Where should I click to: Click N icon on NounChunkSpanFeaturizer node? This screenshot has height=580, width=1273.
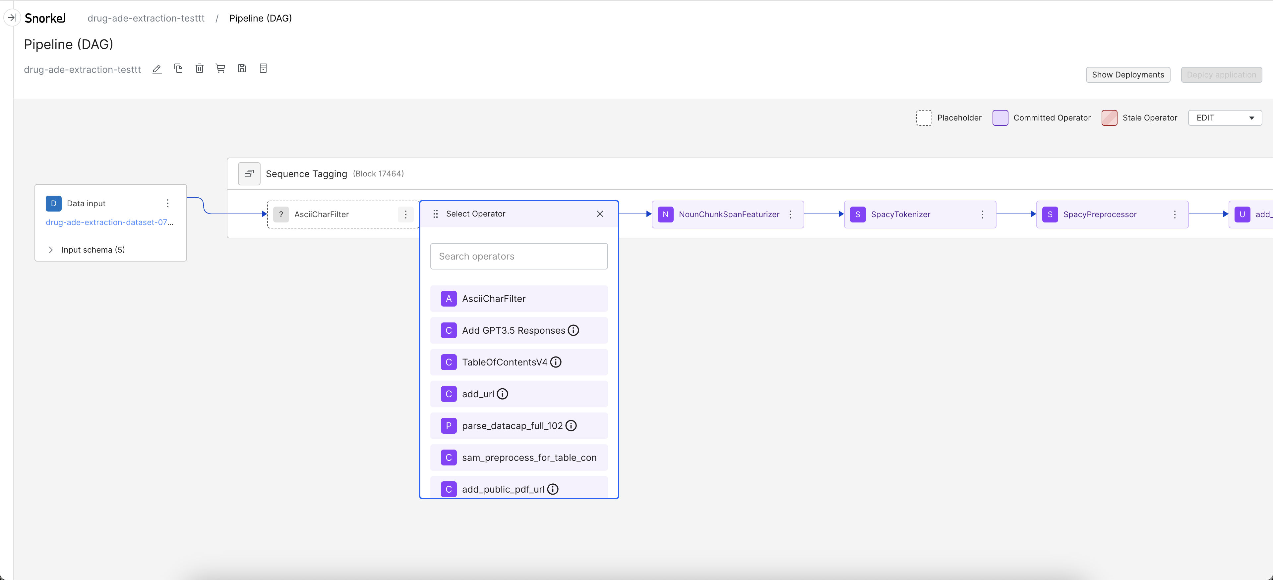[666, 214]
